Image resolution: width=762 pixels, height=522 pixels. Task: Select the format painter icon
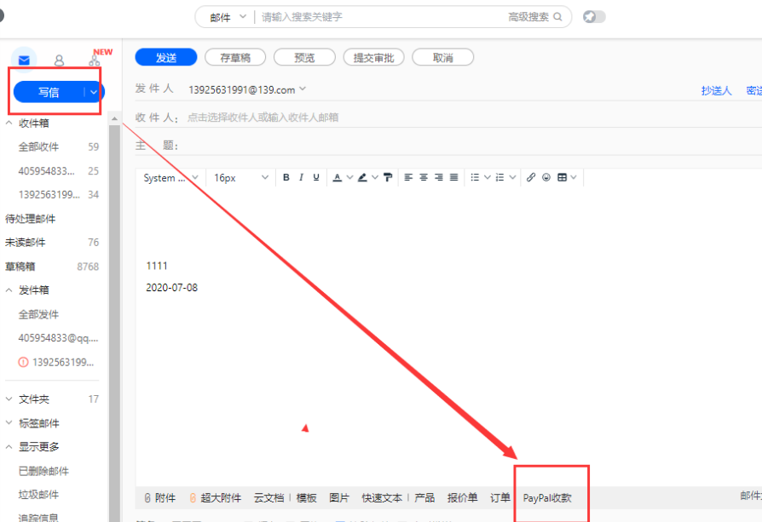pyautogui.click(x=388, y=177)
